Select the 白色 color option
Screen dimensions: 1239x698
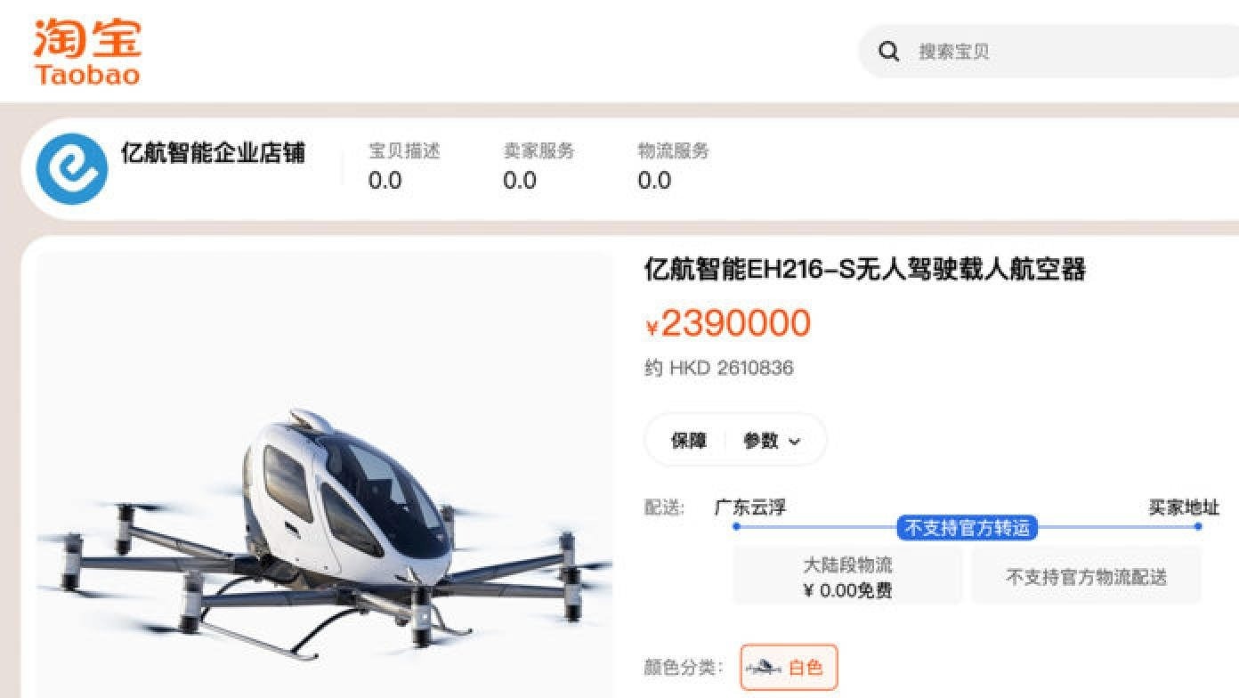coord(789,667)
